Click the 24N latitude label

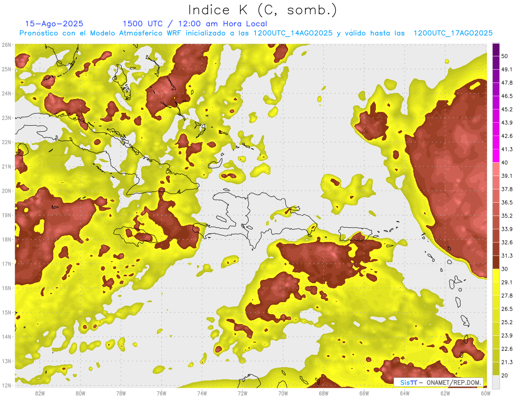pos(6,93)
